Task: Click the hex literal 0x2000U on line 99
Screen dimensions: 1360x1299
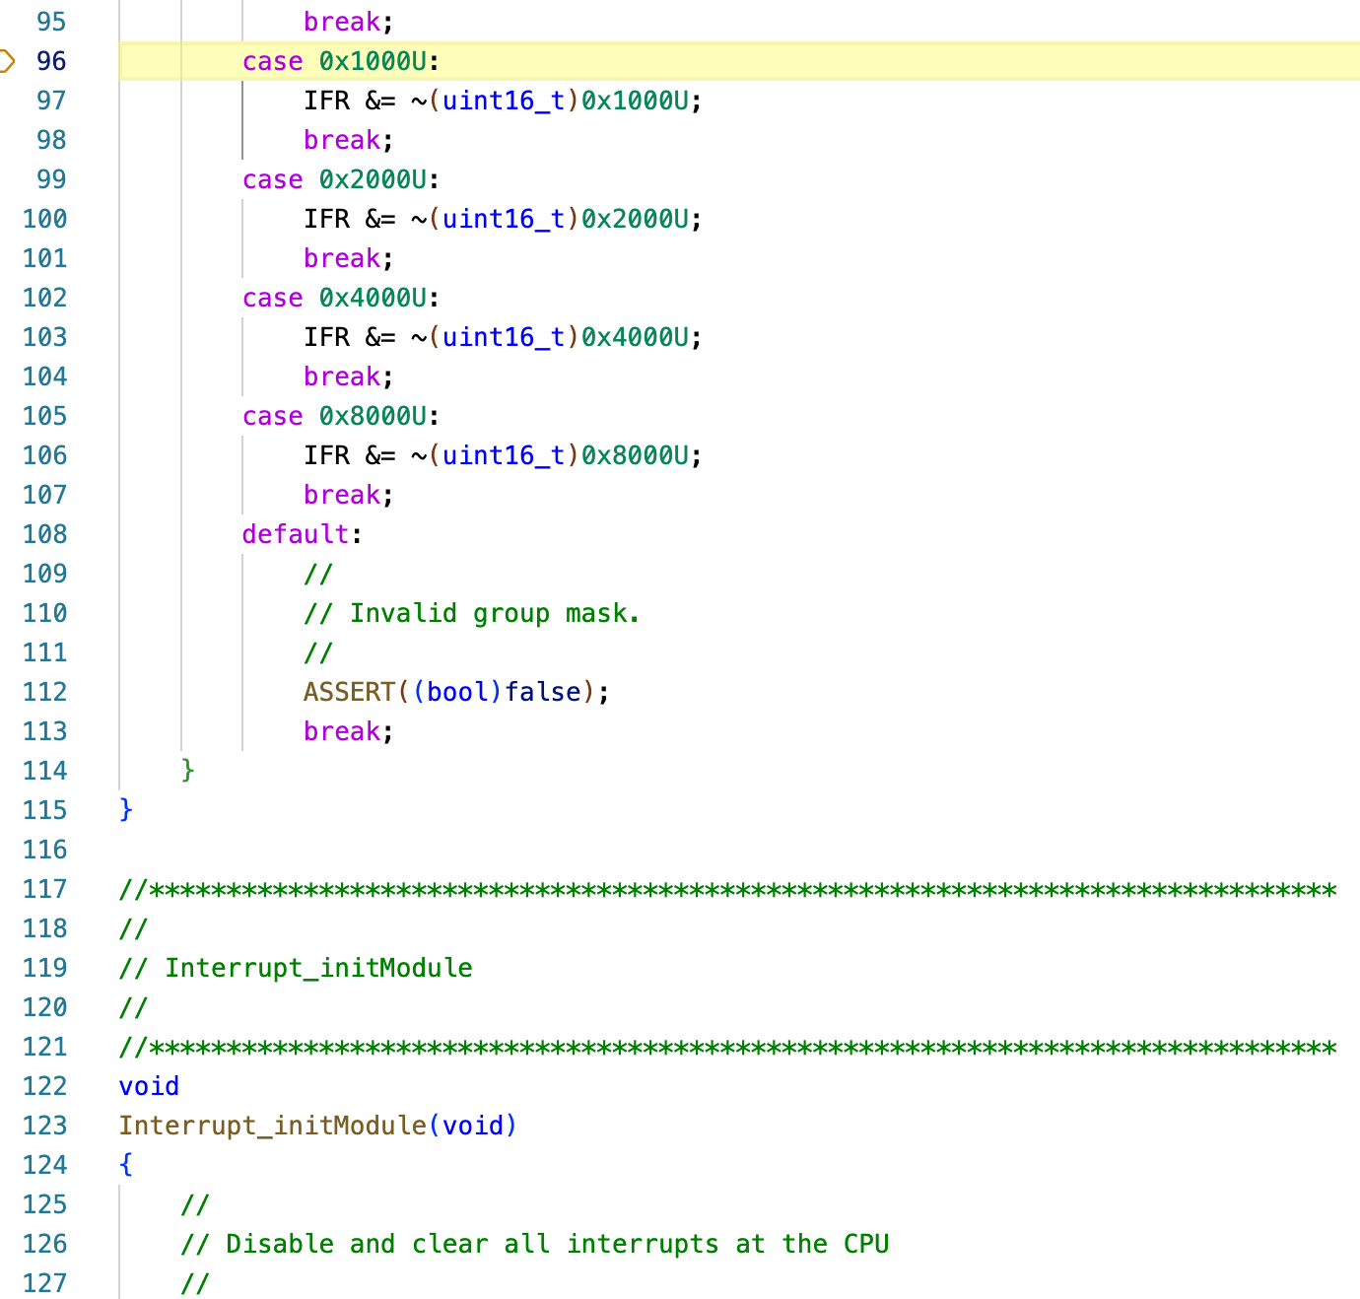Action: pyautogui.click(x=371, y=179)
